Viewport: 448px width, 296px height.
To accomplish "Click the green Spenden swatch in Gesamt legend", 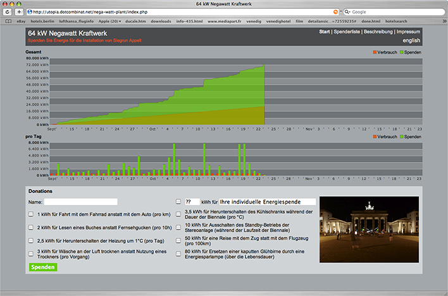I will (401, 52).
